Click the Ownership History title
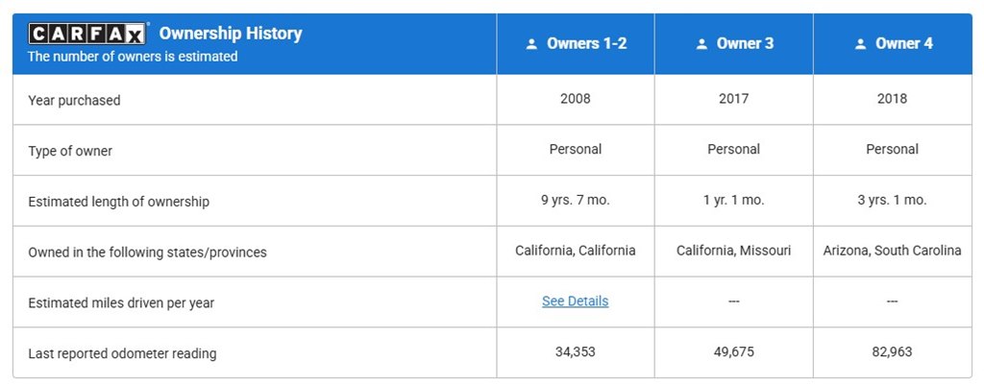The height and width of the screenshot is (386, 984). click(231, 34)
